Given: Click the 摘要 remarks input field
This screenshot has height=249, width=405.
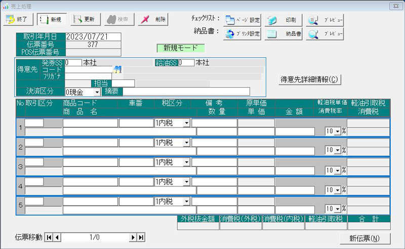Looking at the screenshot, I should pos(186,92).
